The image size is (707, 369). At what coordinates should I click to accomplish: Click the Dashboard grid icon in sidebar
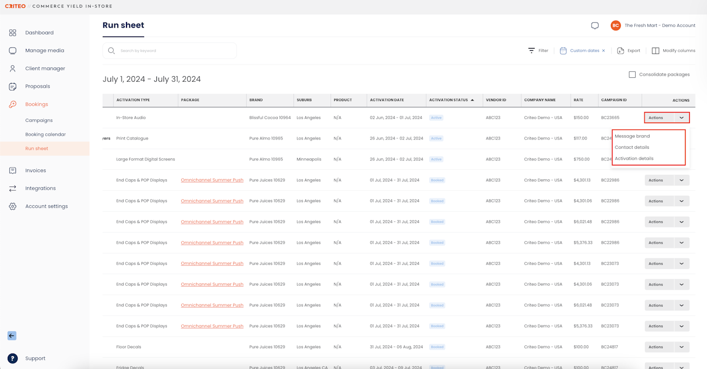13,33
